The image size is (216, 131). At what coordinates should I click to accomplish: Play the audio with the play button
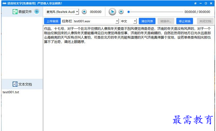click(112, 12)
